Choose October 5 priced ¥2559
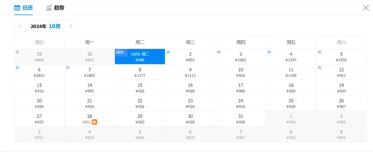The width and height of the screenshot is (373, 152). (x=341, y=57)
